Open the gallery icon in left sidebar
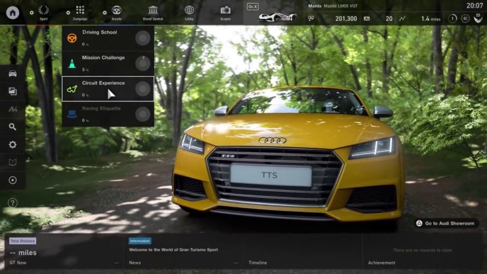The image size is (487, 274). [x=13, y=91]
